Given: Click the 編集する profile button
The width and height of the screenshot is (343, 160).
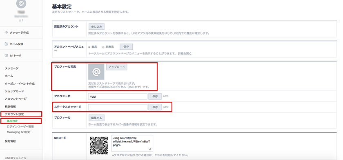Looking at the screenshot, I should [x=96, y=118].
